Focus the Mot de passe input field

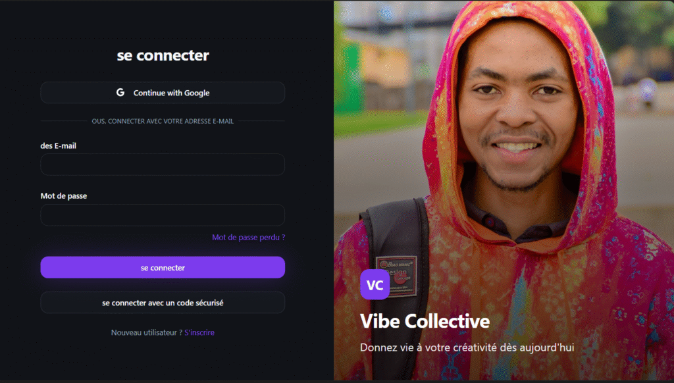pyautogui.click(x=163, y=215)
